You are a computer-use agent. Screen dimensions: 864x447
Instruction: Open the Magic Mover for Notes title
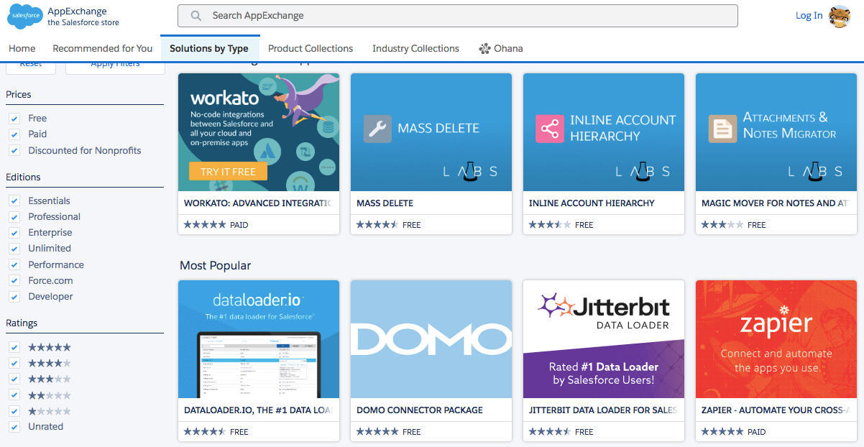click(776, 203)
